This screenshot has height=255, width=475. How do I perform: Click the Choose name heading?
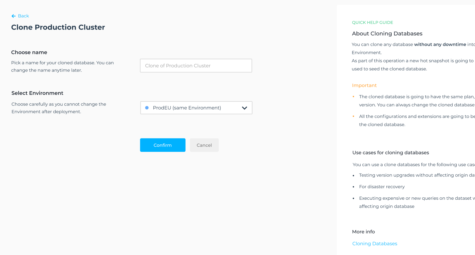29,52
